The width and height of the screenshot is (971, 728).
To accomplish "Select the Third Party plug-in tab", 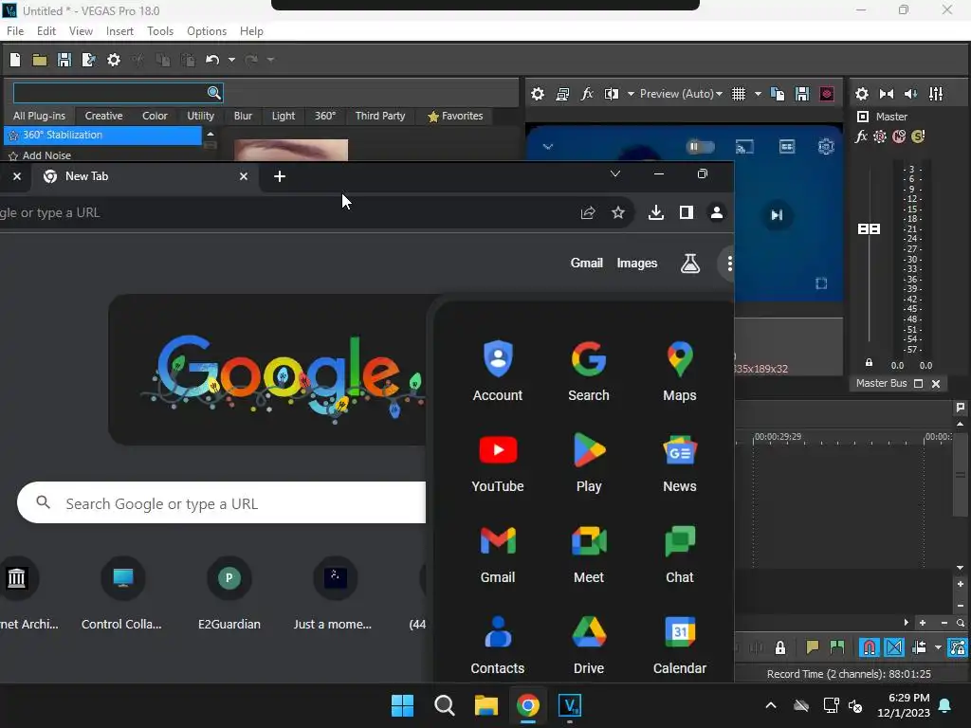I will pyautogui.click(x=379, y=116).
